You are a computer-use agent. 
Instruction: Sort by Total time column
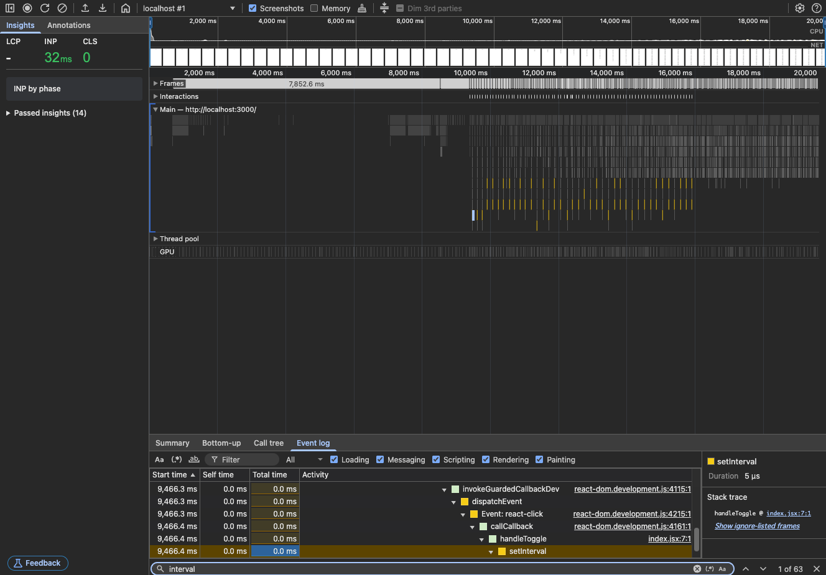(274, 475)
